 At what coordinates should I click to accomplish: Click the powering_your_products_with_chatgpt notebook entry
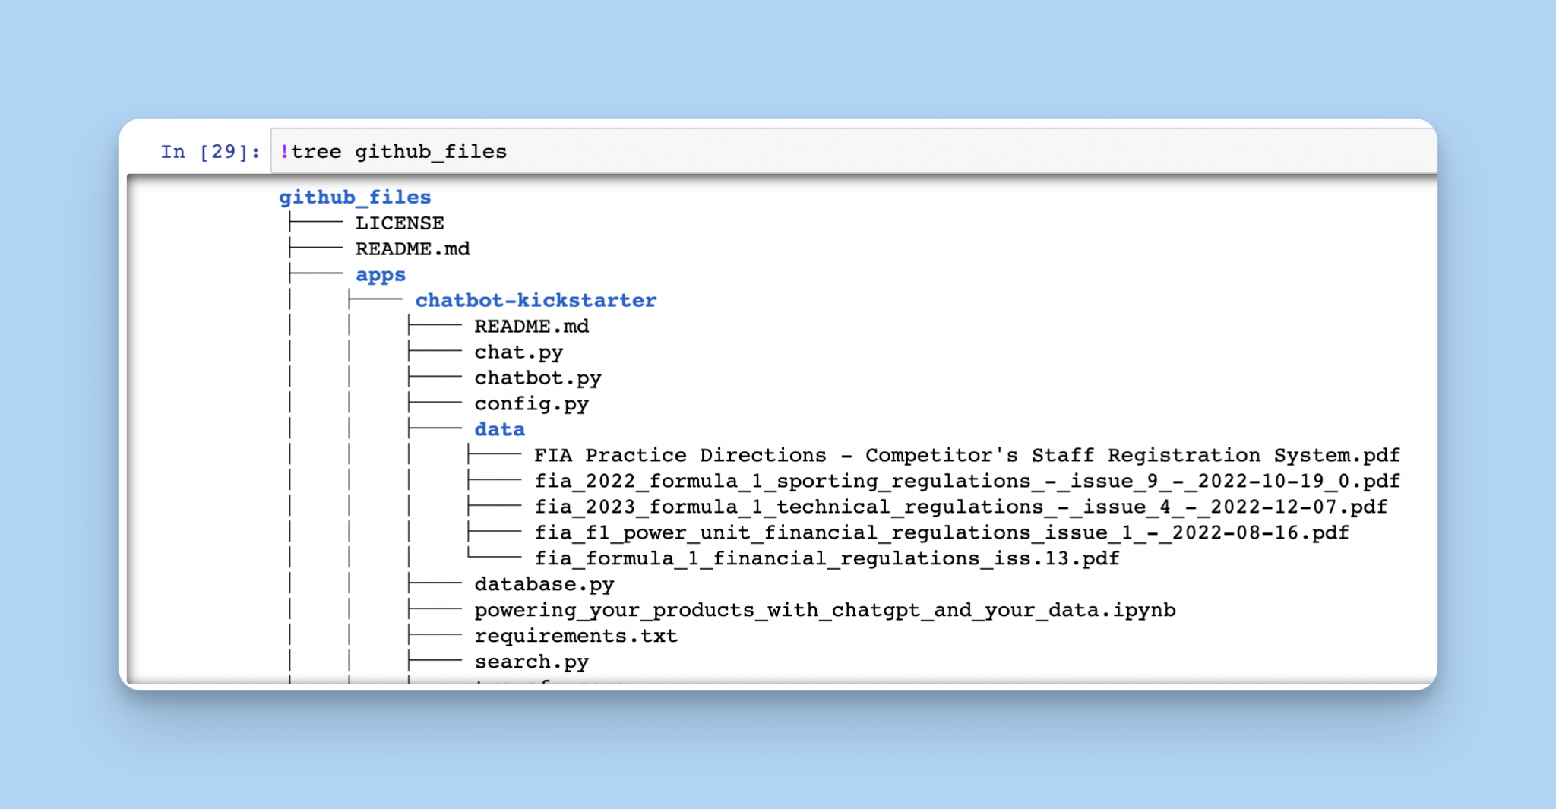(x=825, y=611)
